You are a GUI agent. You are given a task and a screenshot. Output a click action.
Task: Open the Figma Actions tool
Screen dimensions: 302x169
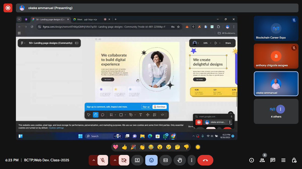point(148,115)
